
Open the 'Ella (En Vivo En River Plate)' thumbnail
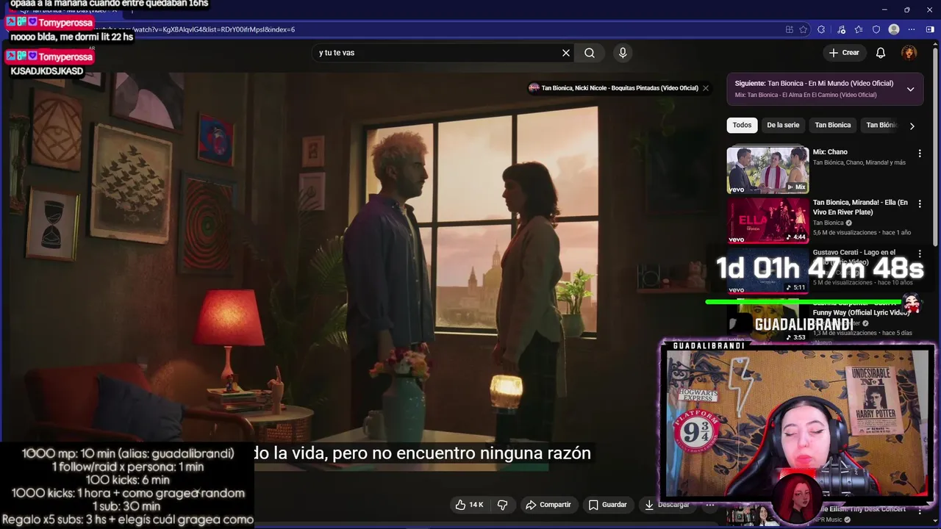click(x=768, y=220)
